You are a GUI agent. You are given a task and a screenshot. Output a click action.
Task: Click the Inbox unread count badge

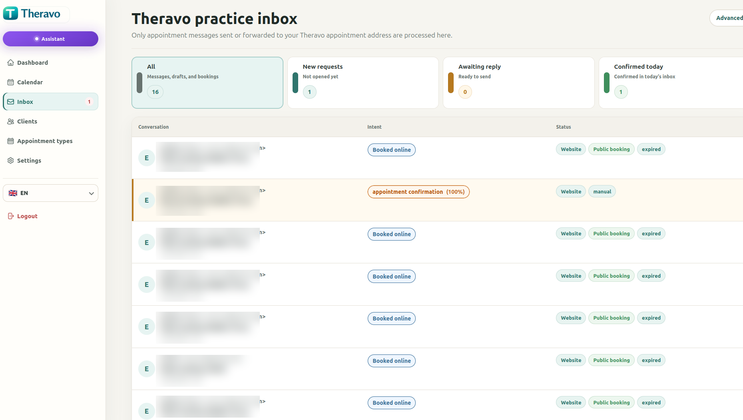(89, 102)
